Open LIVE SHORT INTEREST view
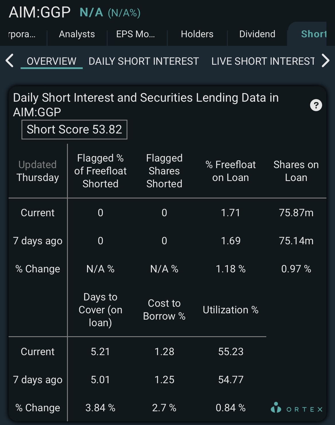The width and height of the screenshot is (335, 425). (263, 61)
